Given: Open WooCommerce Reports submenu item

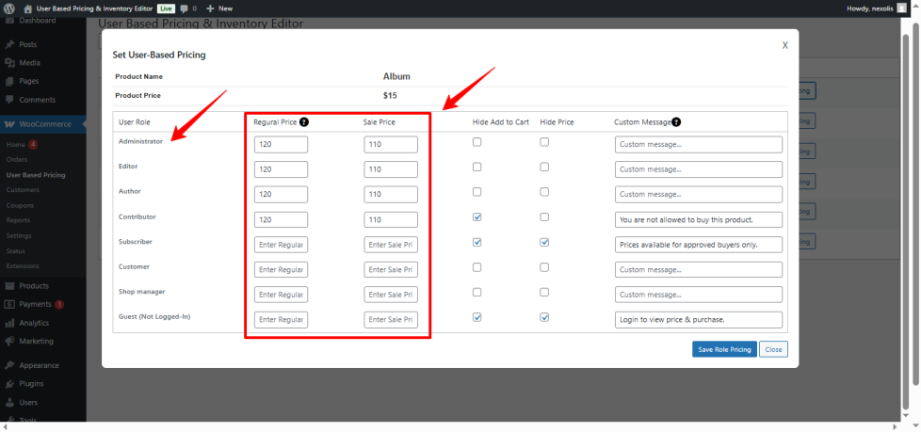Looking at the screenshot, I should click(x=18, y=220).
